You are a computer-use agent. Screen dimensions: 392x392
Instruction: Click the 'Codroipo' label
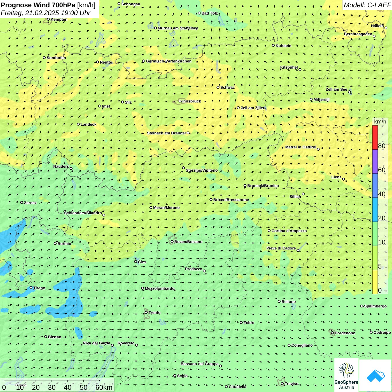coord(382,332)
